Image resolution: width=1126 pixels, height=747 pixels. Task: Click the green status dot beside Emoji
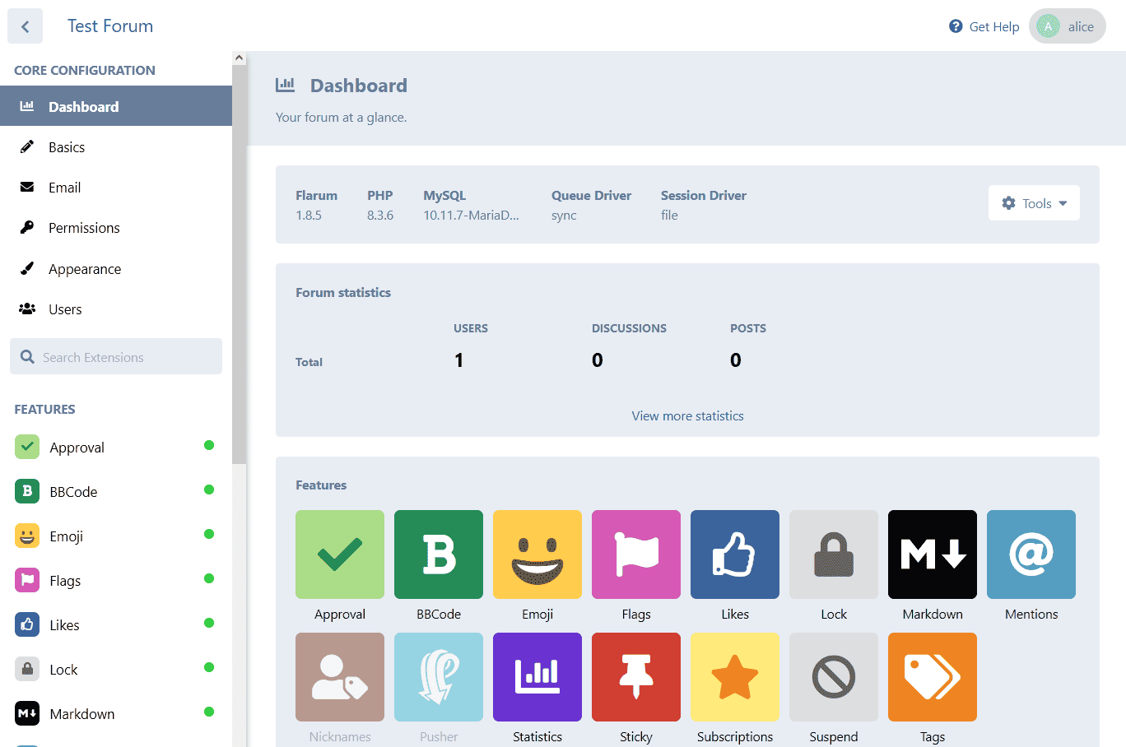coord(209,534)
